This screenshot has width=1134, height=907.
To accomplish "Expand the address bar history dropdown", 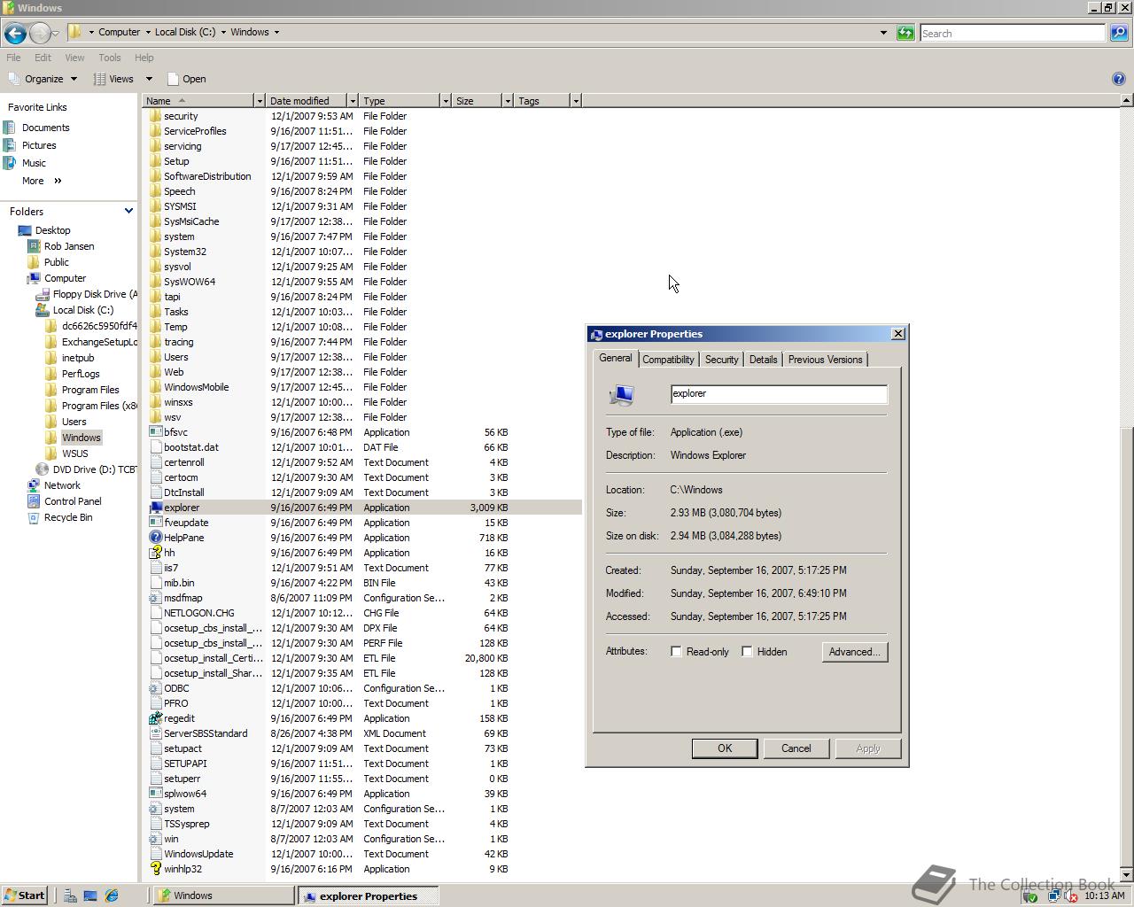I will click(882, 33).
